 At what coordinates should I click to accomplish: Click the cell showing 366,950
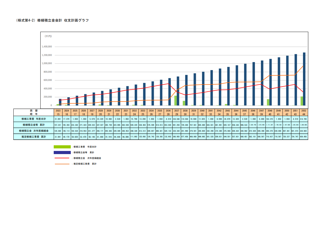pos(177,137)
